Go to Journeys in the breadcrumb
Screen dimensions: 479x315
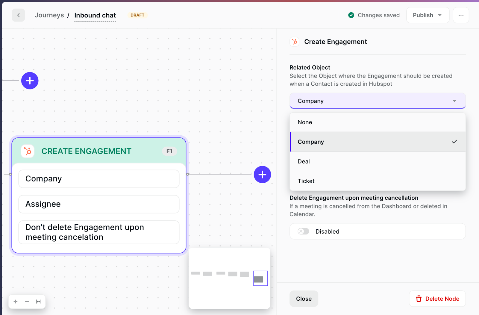tap(49, 15)
